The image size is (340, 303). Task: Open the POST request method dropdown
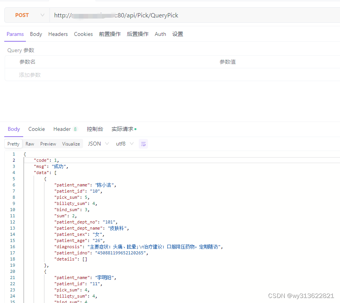26,15
